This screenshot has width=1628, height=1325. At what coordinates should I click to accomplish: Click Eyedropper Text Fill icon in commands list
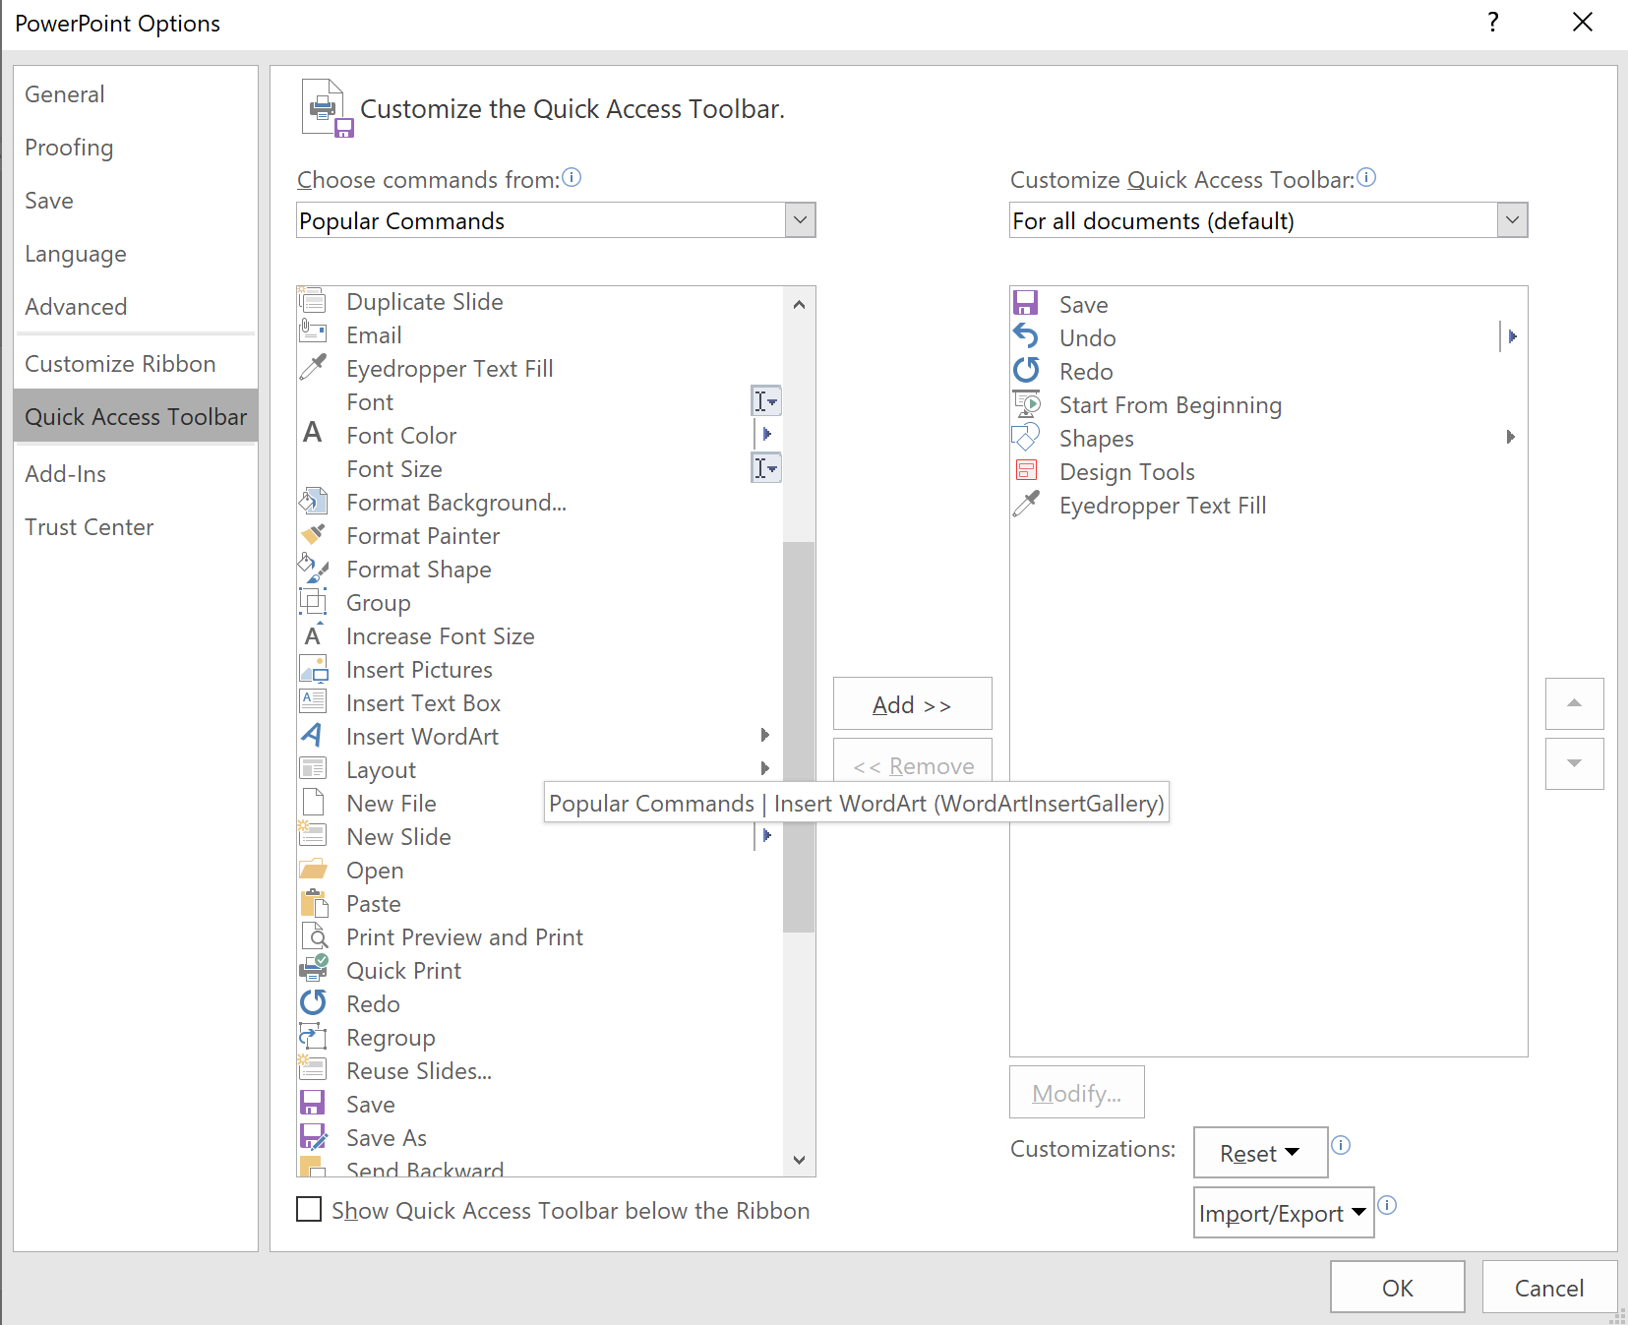click(x=313, y=367)
